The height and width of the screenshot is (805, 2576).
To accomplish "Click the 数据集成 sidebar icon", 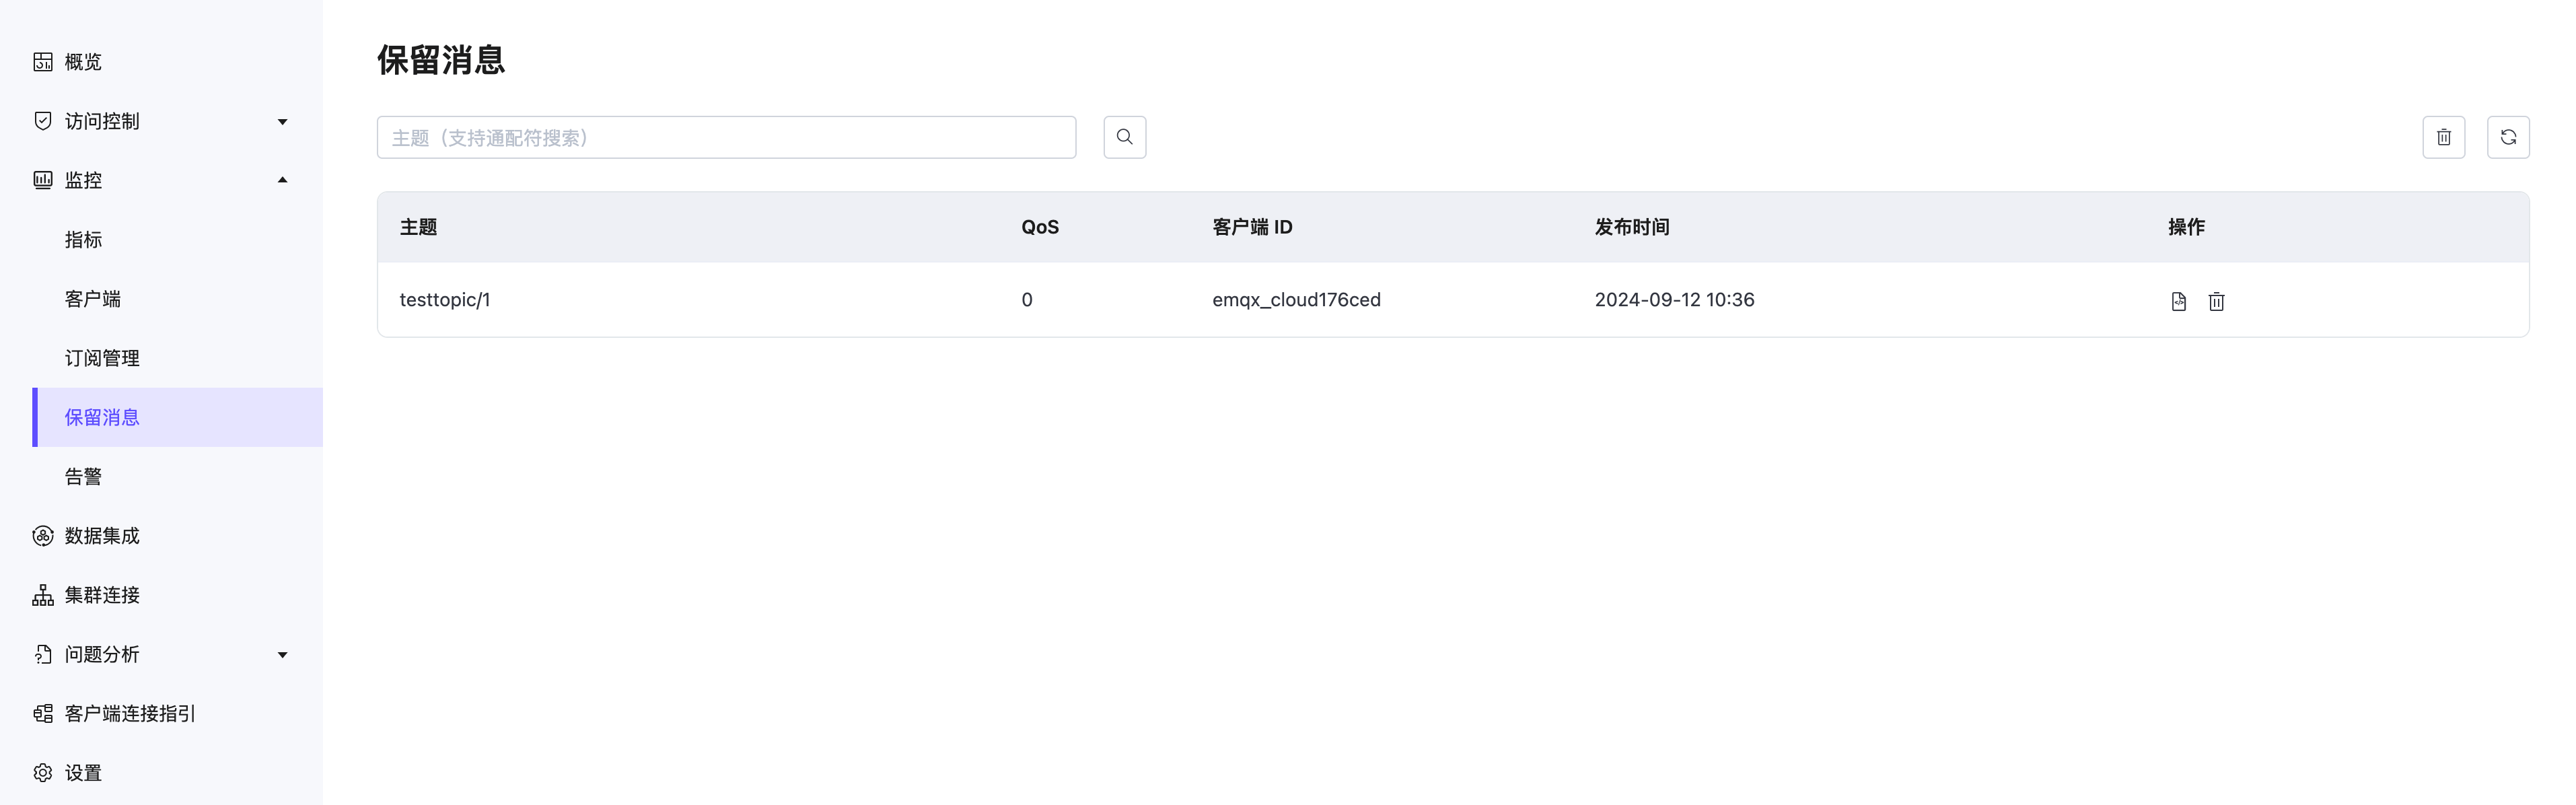I will point(43,536).
